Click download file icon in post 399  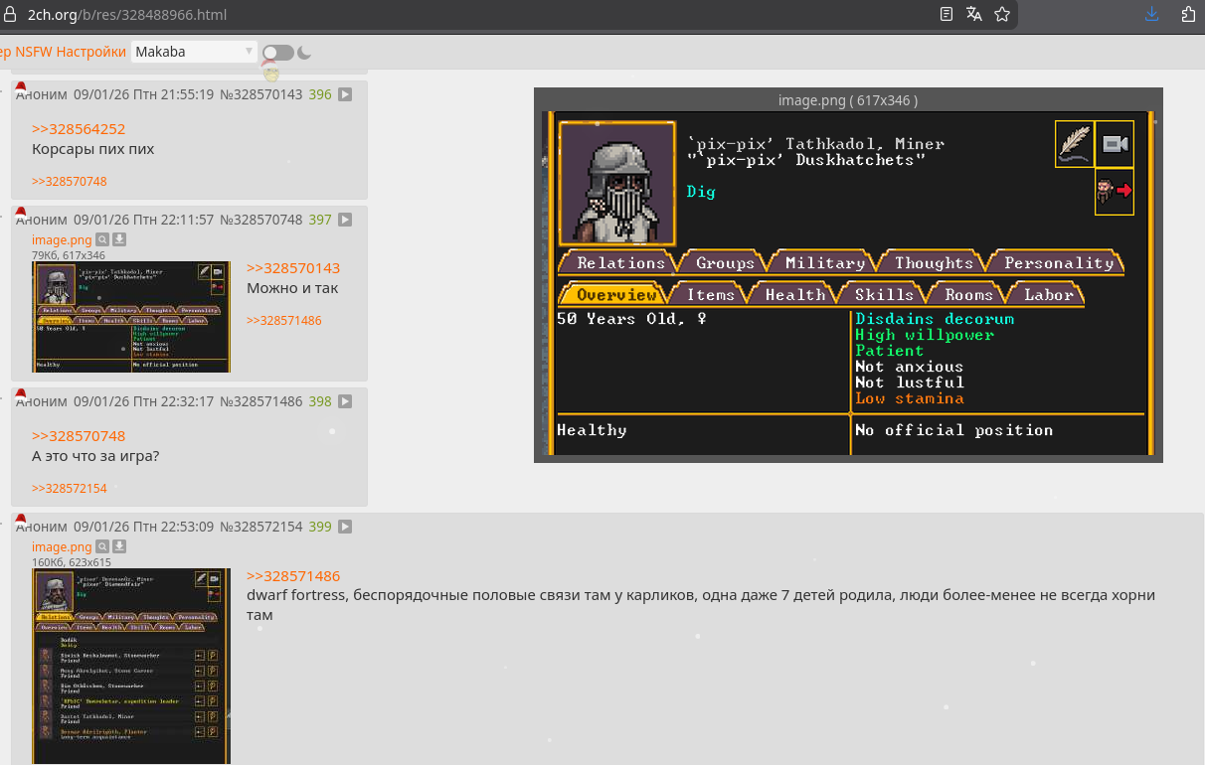pyautogui.click(x=119, y=547)
